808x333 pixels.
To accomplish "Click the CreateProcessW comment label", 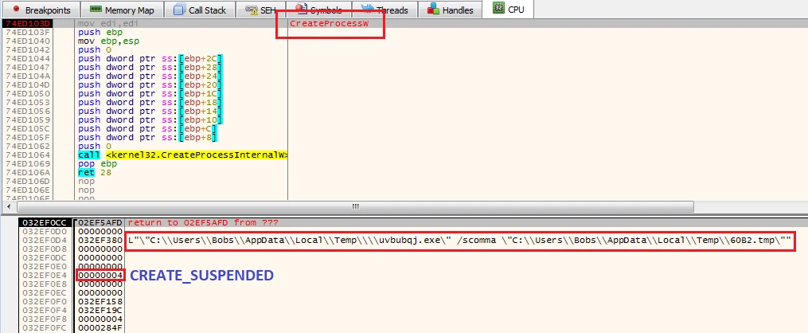I will (x=330, y=24).
